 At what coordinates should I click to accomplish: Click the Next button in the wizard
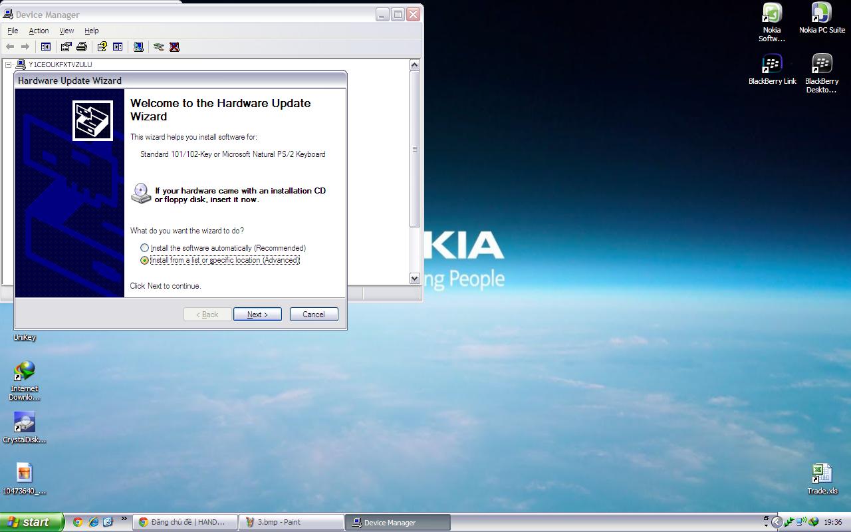coord(257,315)
